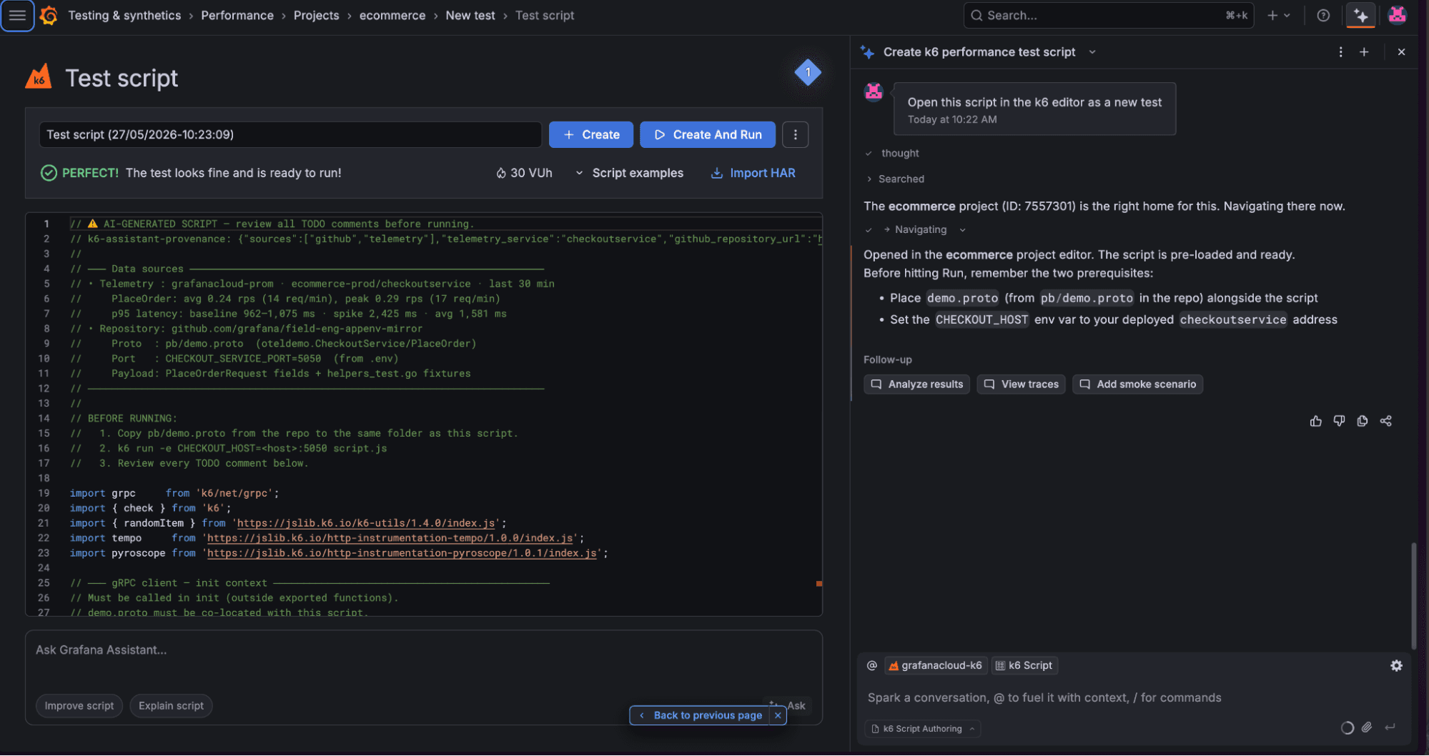The image size is (1429, 756).
Task: Click the grafanacloud-k6 context chip
Action: [936, 665]
